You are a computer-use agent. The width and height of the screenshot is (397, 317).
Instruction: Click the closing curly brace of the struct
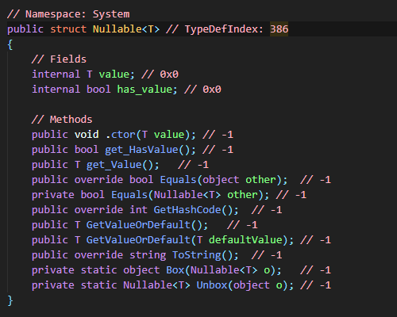tap(10, 300)
